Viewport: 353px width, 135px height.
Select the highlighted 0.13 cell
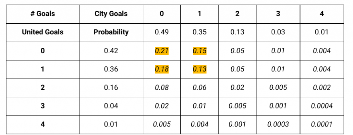[200, 69]
